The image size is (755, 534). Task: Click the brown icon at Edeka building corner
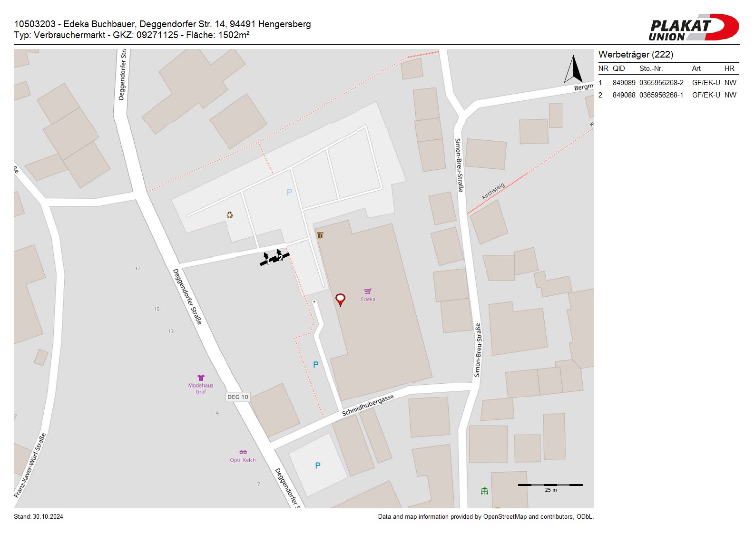pos(320,235)
